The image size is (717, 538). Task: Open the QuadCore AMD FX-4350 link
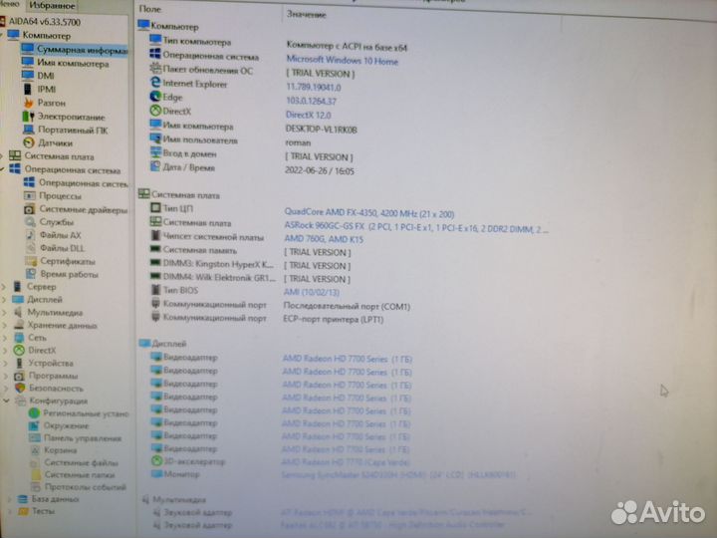click(368, 211)
